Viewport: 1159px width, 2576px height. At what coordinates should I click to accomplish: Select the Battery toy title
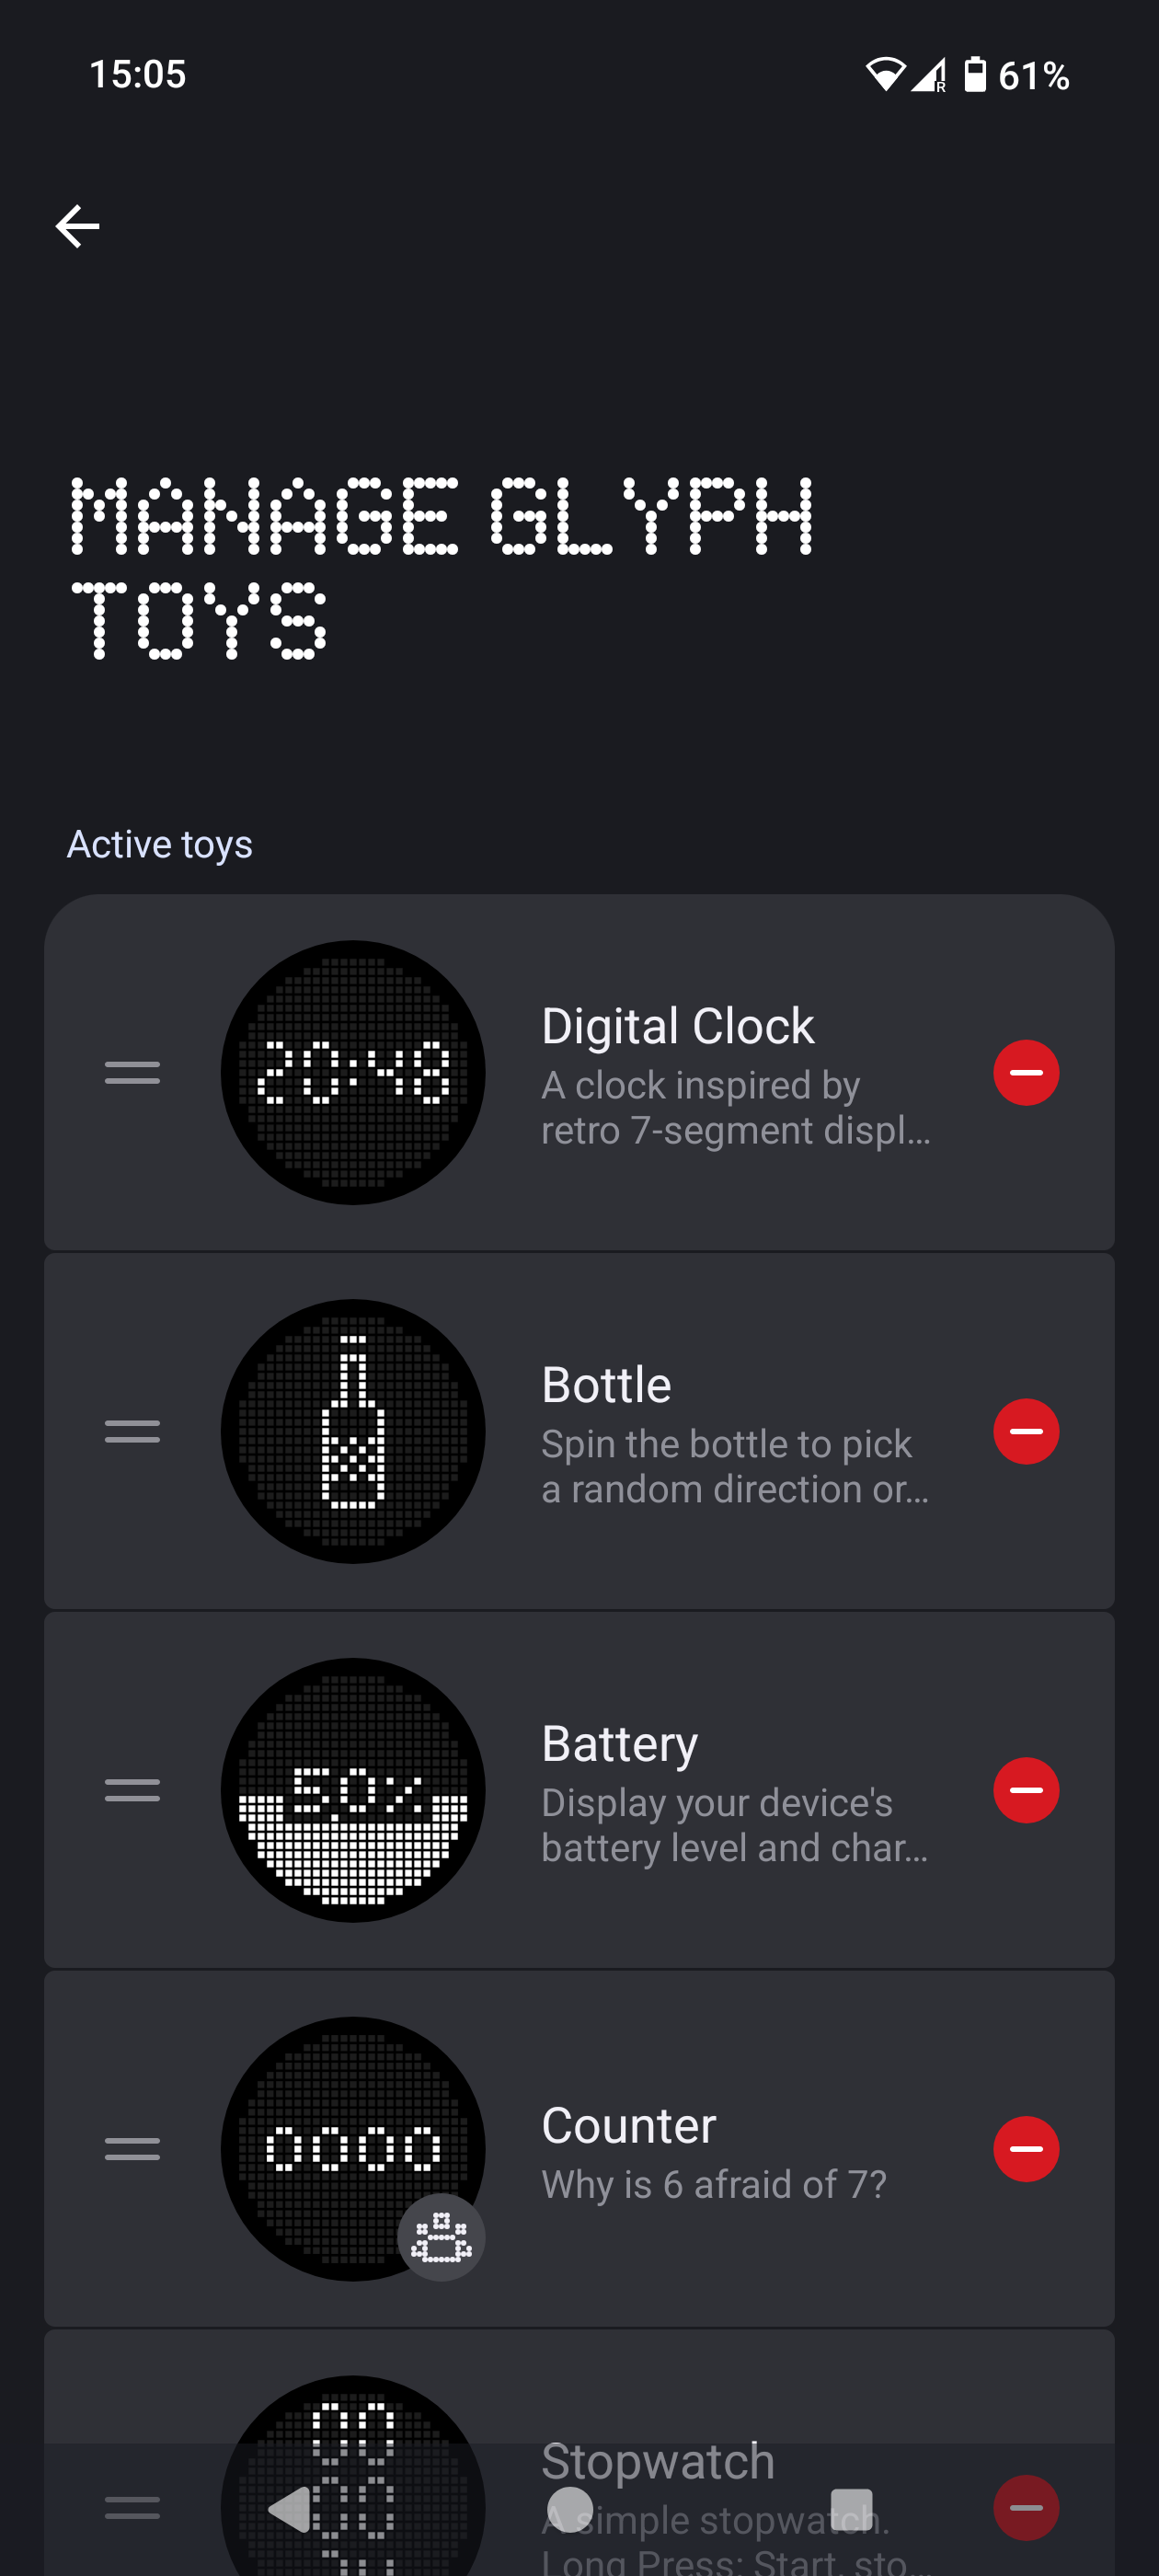pos(619,1744)
